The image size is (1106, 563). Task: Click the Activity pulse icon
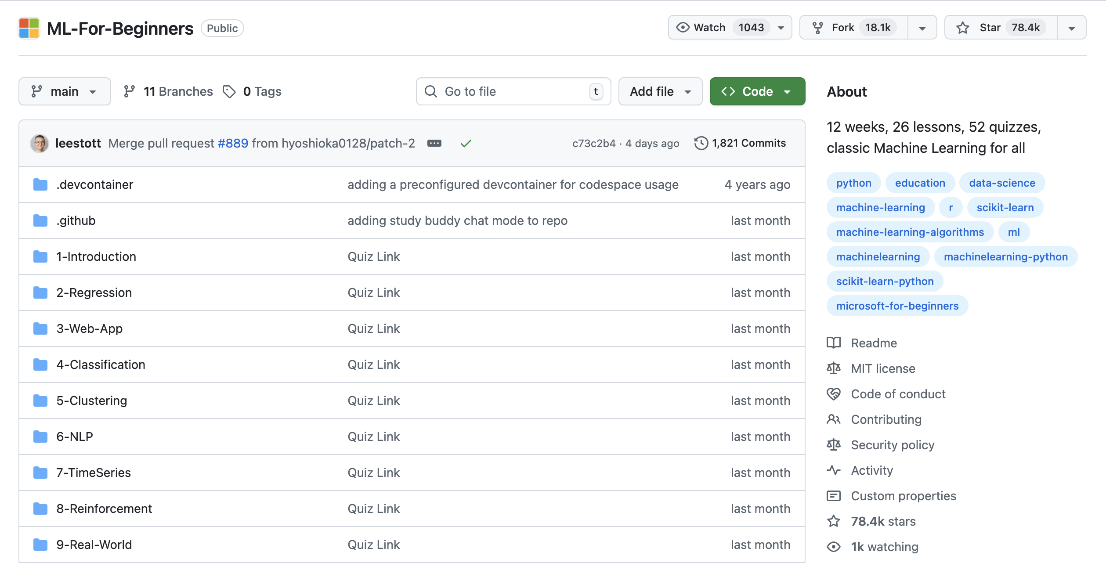(833, 470)
